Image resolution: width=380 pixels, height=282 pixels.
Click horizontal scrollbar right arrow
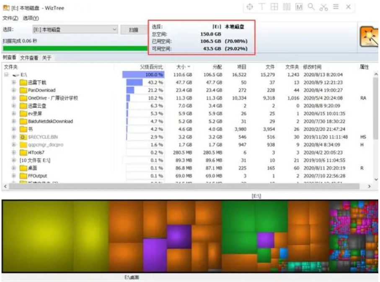pyautogui.click(x=369, y=186)
